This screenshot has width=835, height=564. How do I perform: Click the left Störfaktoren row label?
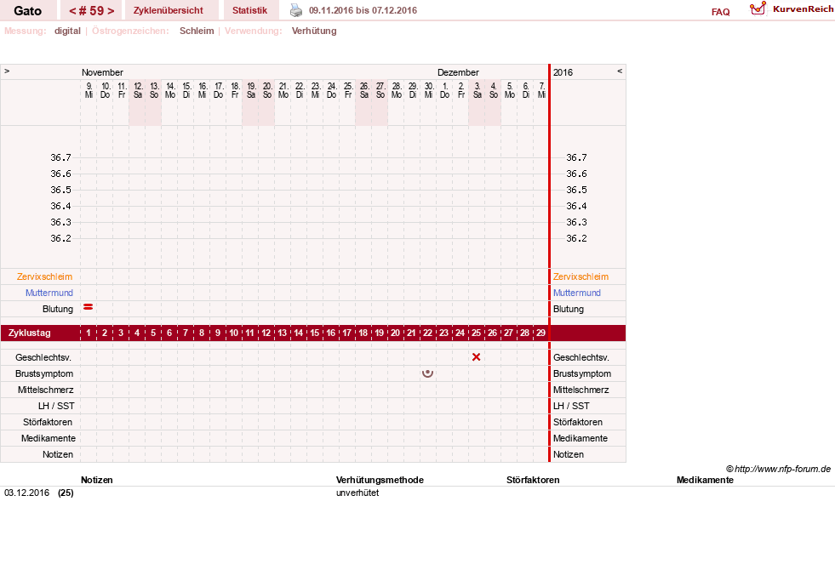(x=48, y=422)
